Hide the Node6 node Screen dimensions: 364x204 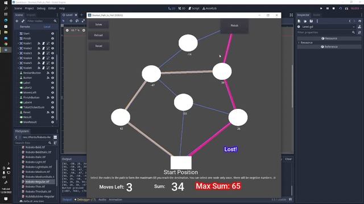pos(53,68)
